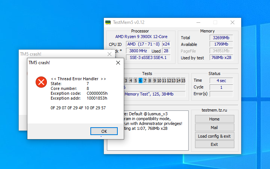Select test box number 9
270x169 pixels.
coord(154,81)
